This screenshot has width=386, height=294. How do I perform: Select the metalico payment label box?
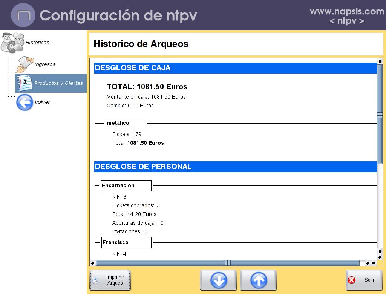(125, 123)
